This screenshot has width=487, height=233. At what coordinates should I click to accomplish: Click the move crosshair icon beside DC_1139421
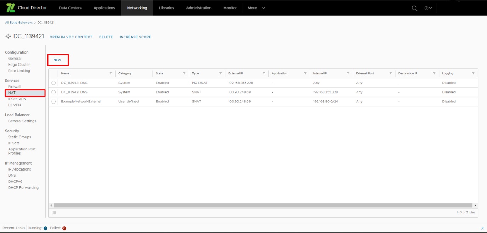pos(7,37)
